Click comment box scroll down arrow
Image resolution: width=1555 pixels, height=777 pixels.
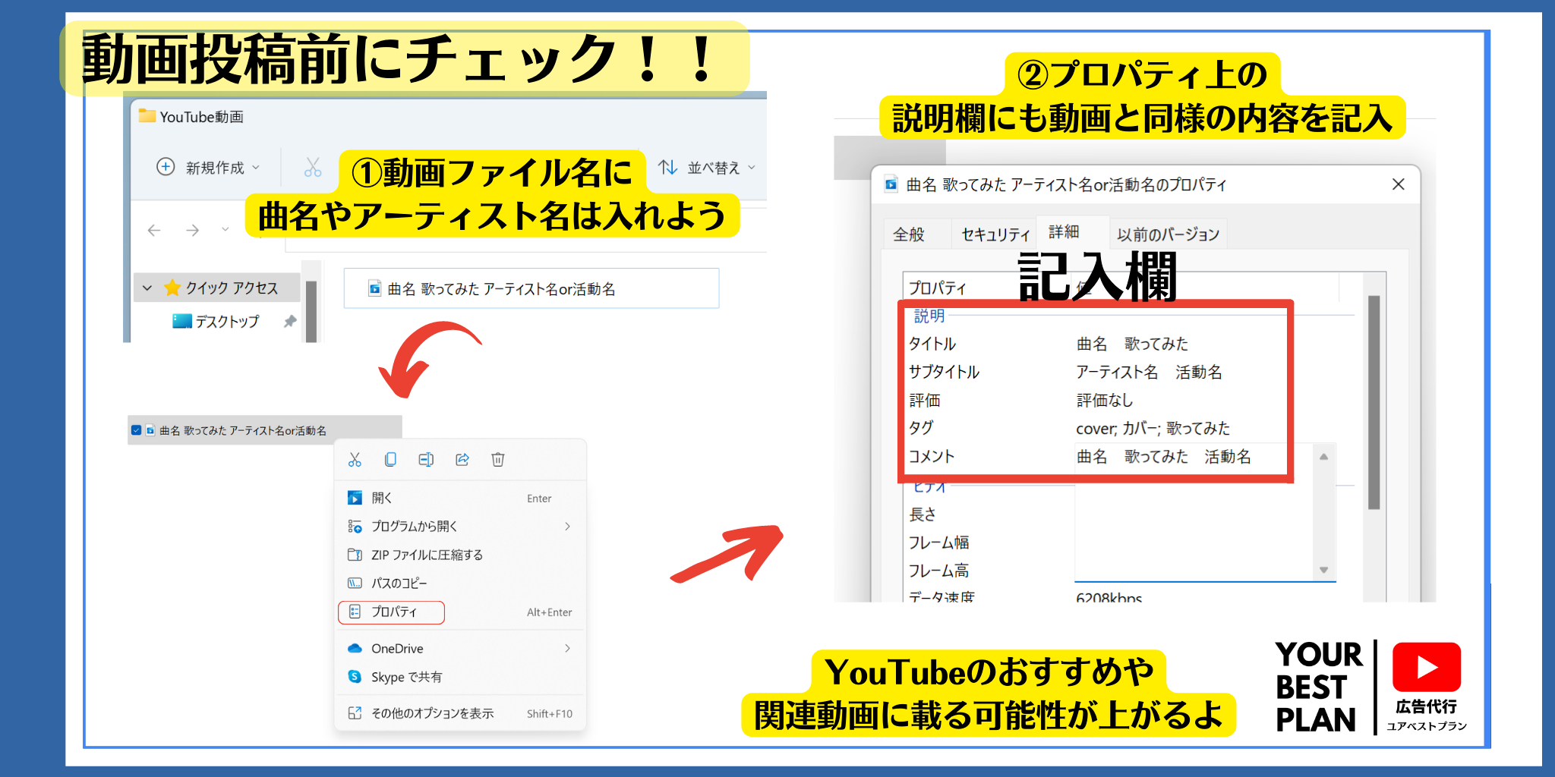click(1323, 570)
